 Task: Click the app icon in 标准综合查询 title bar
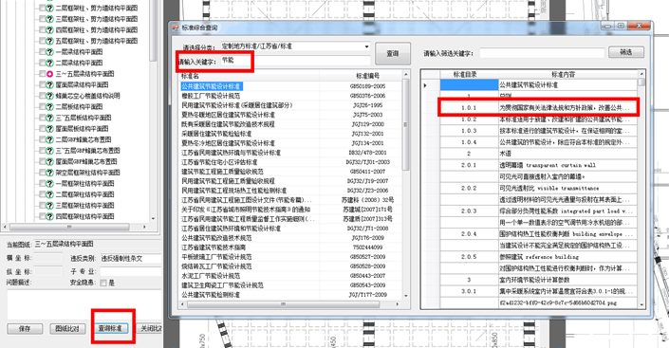click(176, 27)
